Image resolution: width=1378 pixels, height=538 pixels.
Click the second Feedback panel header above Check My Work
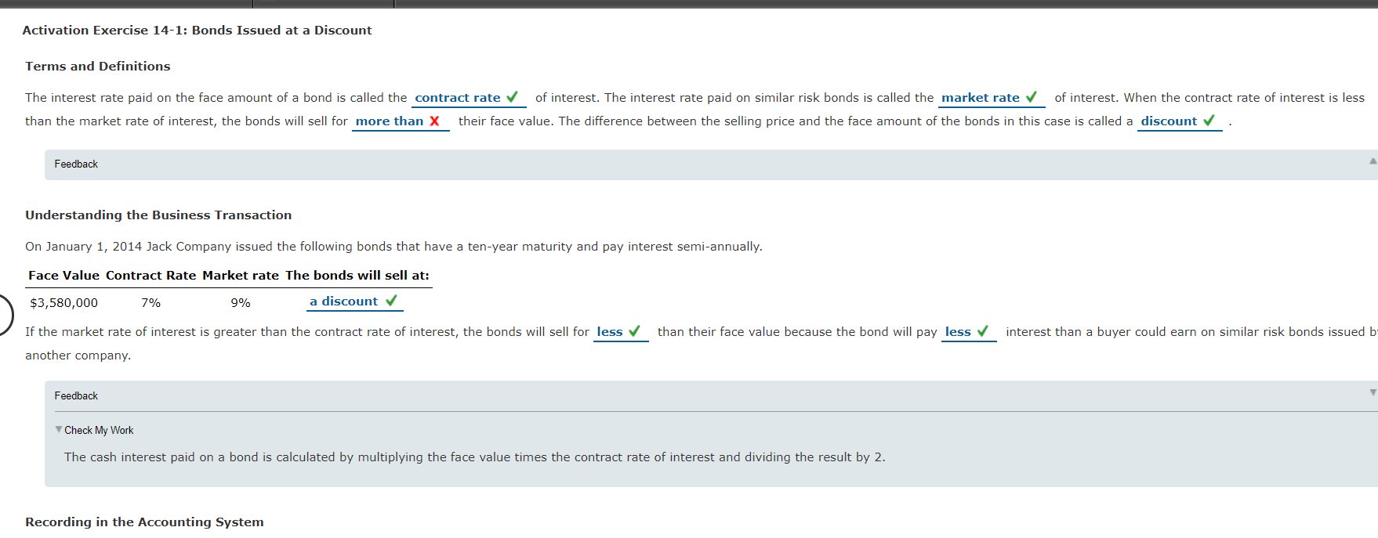pos(711,396)
